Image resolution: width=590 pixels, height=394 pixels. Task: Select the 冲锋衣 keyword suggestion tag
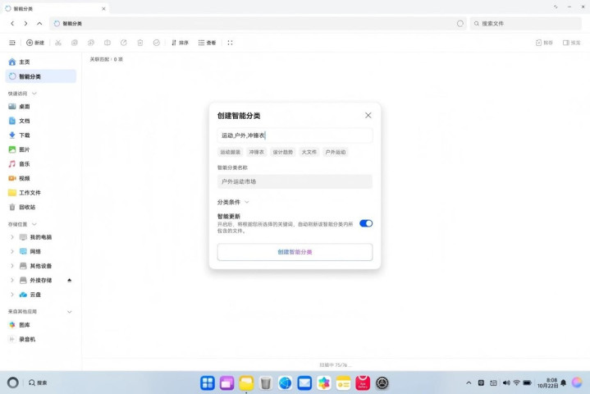257,152
